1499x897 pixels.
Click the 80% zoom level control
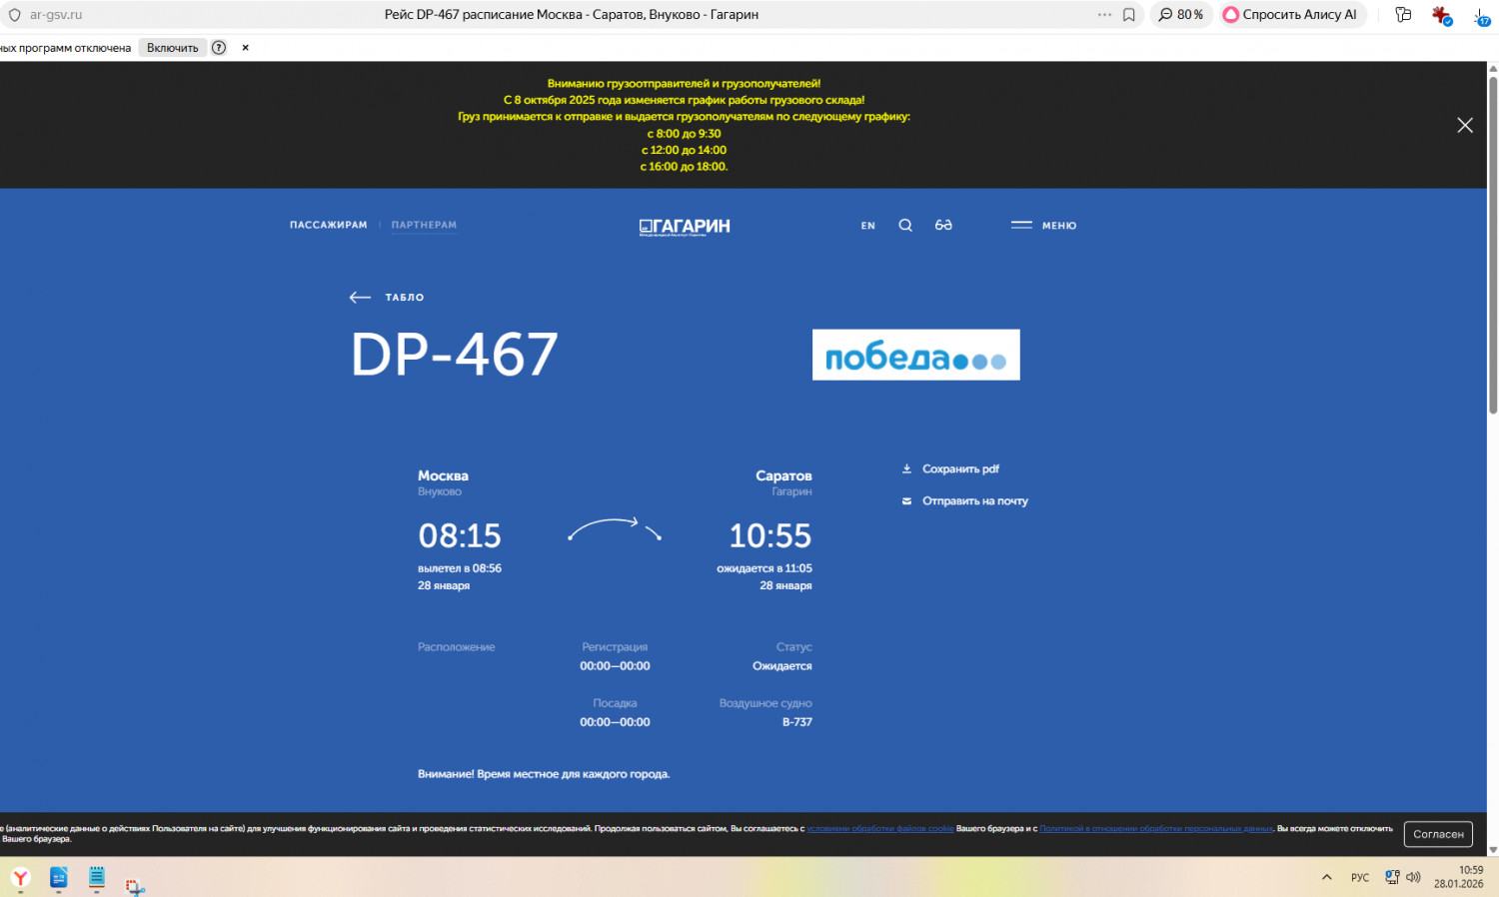[x=1180, y=15]
